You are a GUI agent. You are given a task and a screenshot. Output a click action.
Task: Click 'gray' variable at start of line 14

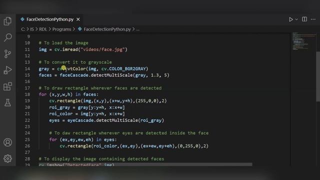click(44, 69)
